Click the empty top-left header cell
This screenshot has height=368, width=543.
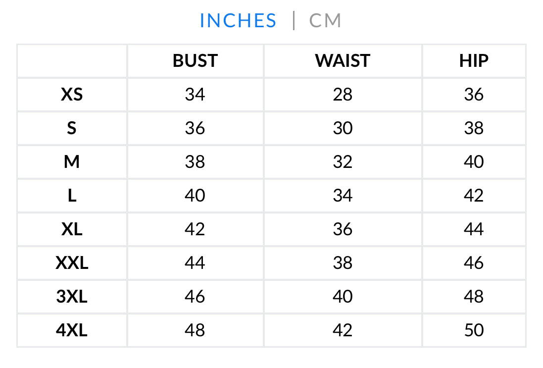point(72,61)
